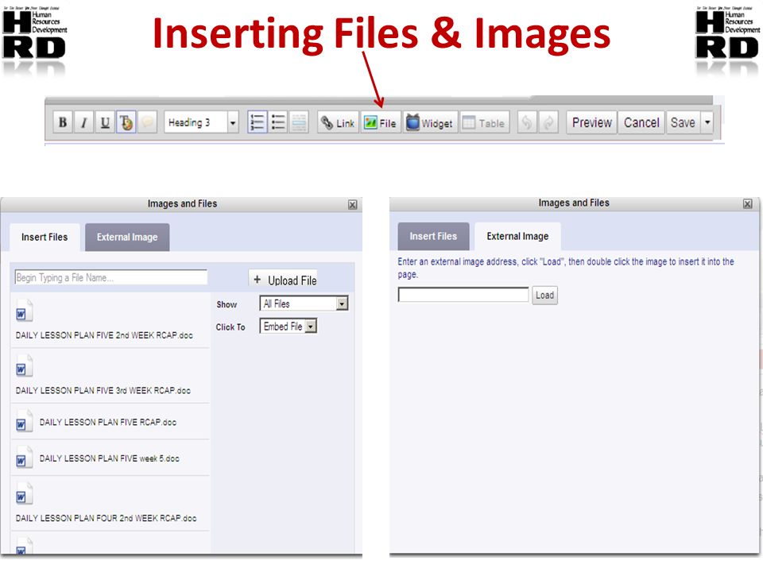
Task: Click Word icon beside FIVE week 5.doc
Action: pos(24,458)
